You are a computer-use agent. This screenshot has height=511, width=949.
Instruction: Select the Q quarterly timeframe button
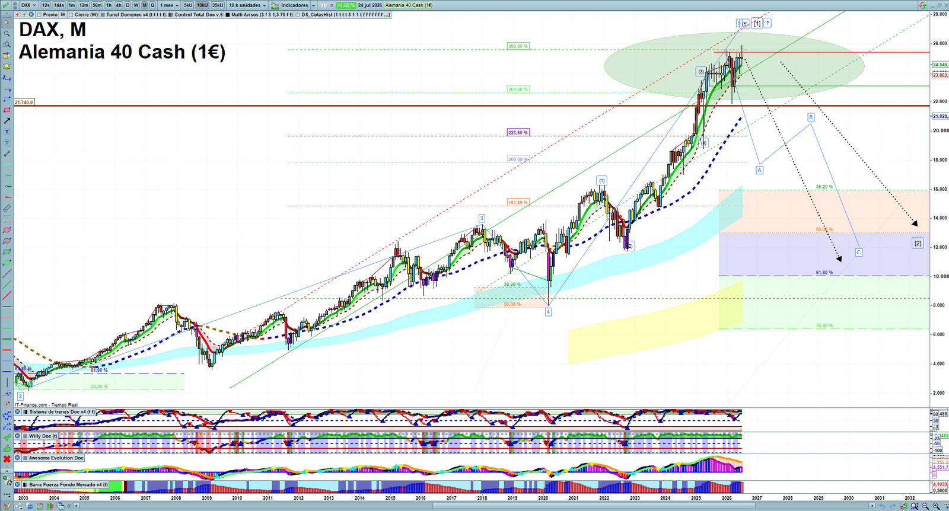point(152,5)
